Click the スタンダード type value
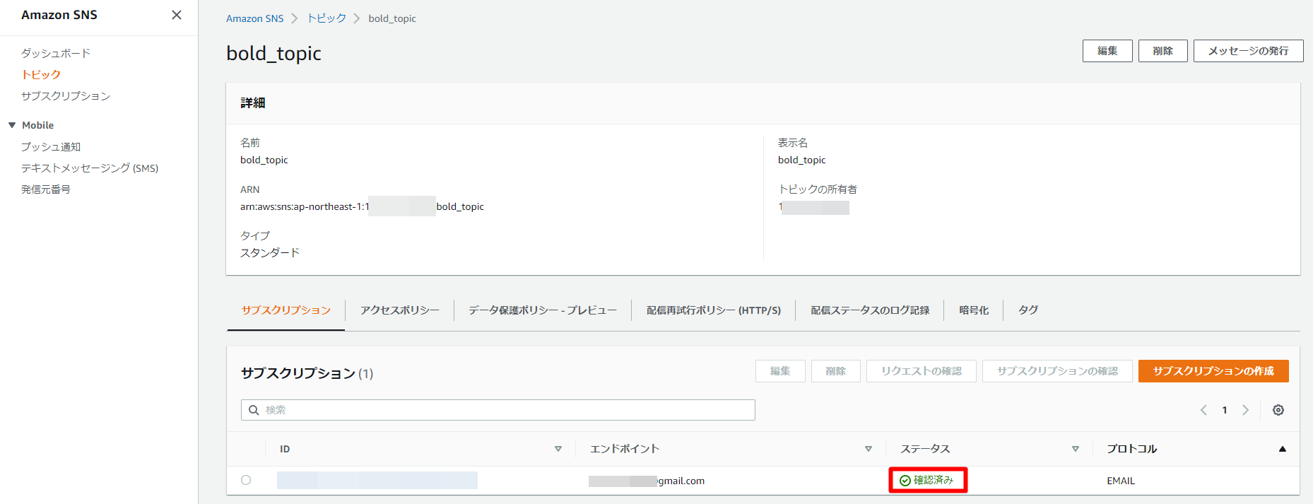Screen dimensions: 1313x504 (x=270, y=252)
